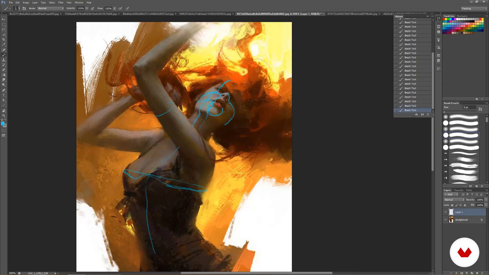Select the Crop tool
489x275 pixels.
point(4,39)
